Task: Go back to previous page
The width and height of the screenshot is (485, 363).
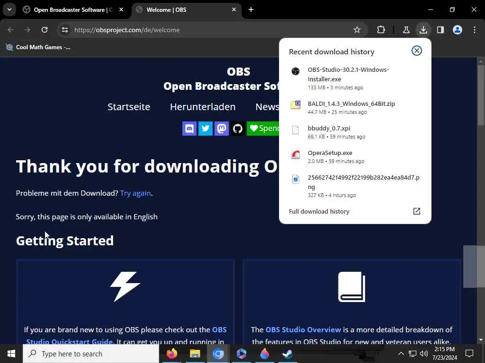Action: click(x=10, y=30)
